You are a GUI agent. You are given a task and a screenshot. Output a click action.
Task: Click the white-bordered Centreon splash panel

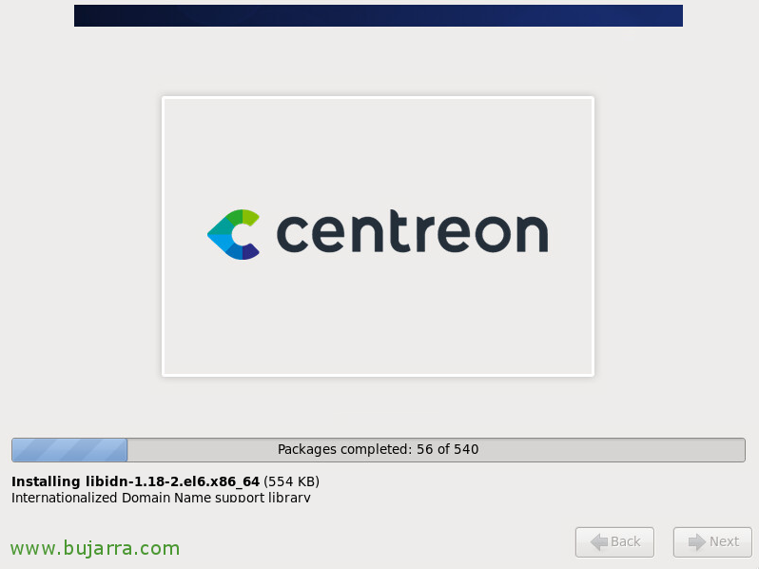(x=378, y=236)
